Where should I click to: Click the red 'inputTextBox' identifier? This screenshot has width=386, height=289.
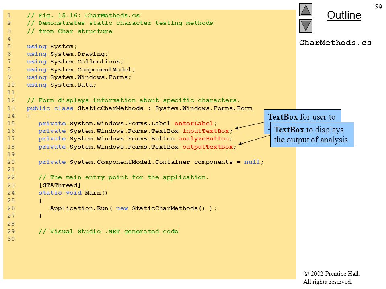pyautogui.click(x=206, y=131)
